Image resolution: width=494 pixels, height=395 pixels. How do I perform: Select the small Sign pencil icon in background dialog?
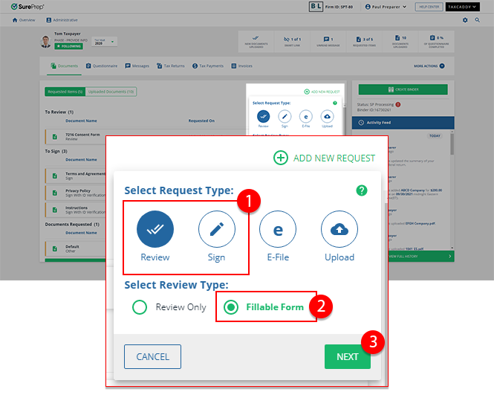click(285, 117)
